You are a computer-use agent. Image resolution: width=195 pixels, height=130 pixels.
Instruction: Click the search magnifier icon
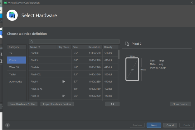coord(32,42)
